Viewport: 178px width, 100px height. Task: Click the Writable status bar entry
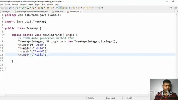(91, 98)
